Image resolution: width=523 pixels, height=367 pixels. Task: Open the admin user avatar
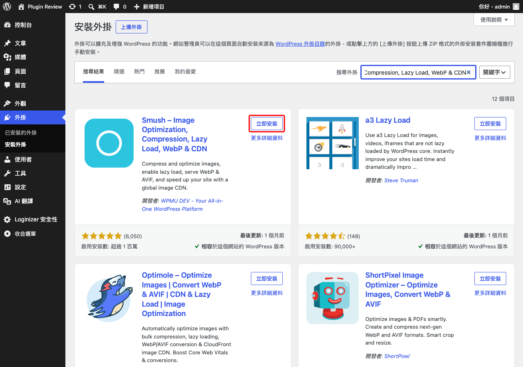pos(516,7)
